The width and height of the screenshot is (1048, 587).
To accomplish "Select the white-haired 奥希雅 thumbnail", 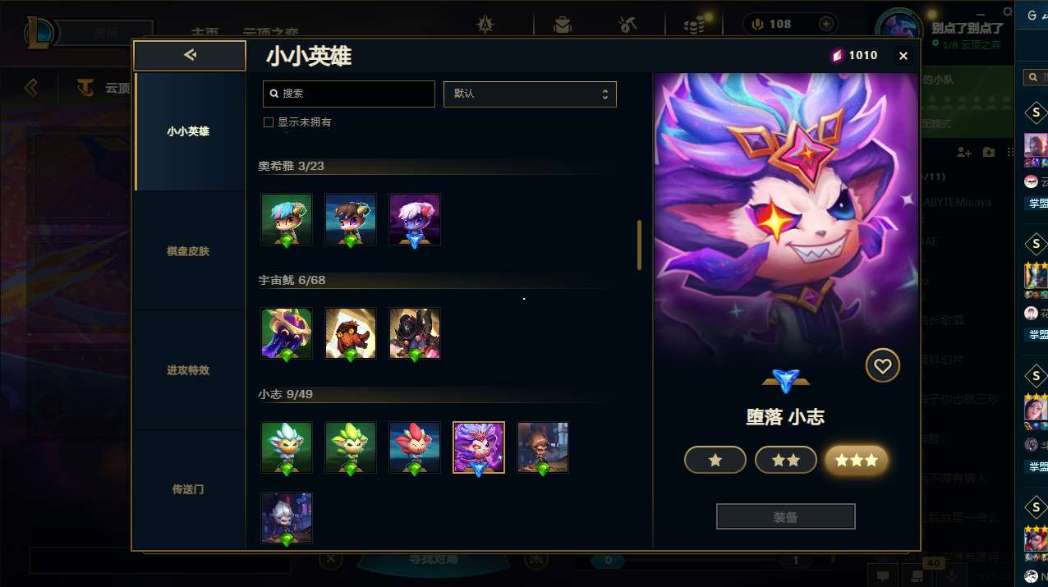I will pos(415,219).
